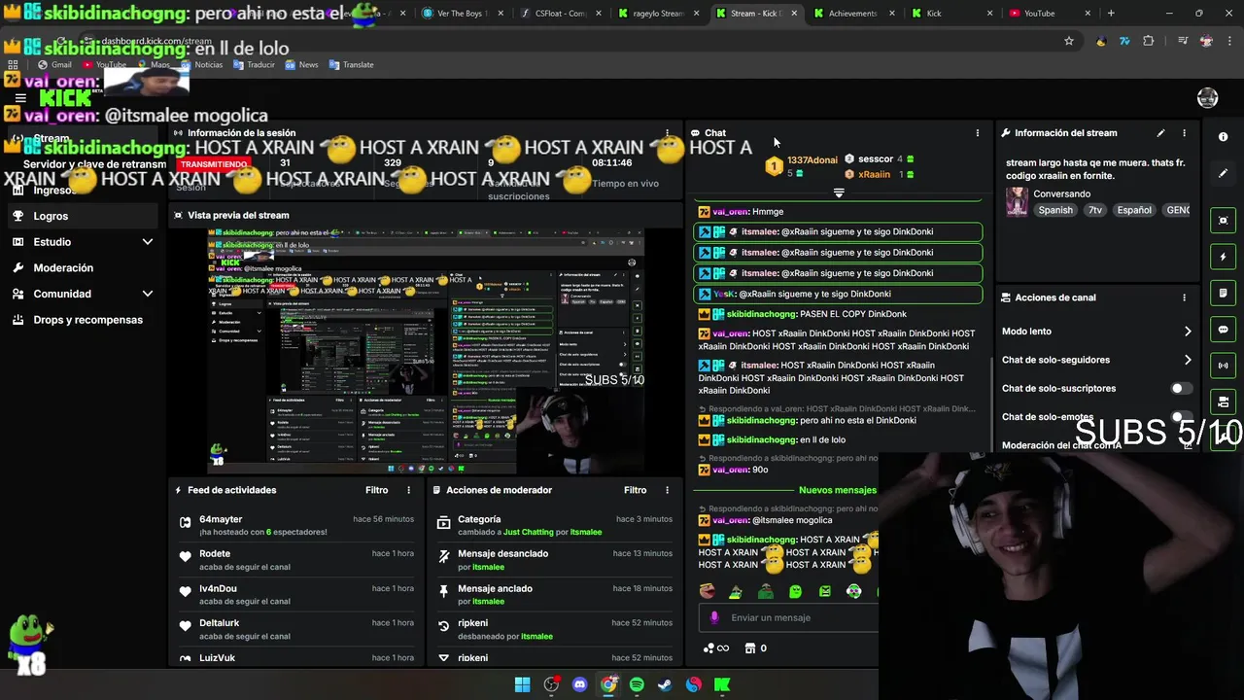Open Filtro in Feed de actividades
The image size is (1244, 700).
[x=376, y=490]
